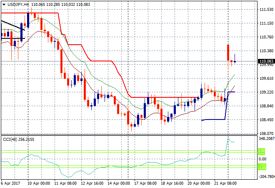Screen dimensions: 275x188
Task: Click the 18 Apr 16:00 time label
Action: pos(172,183)
